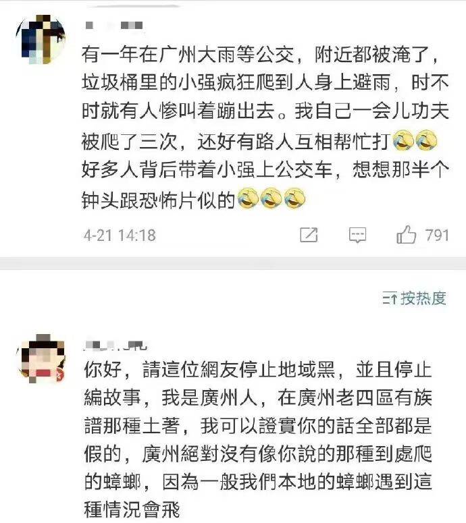Viewport: 466px width, 523px height.
Task: Open first commenter's pixelated avatar
Action: [41, 39]
